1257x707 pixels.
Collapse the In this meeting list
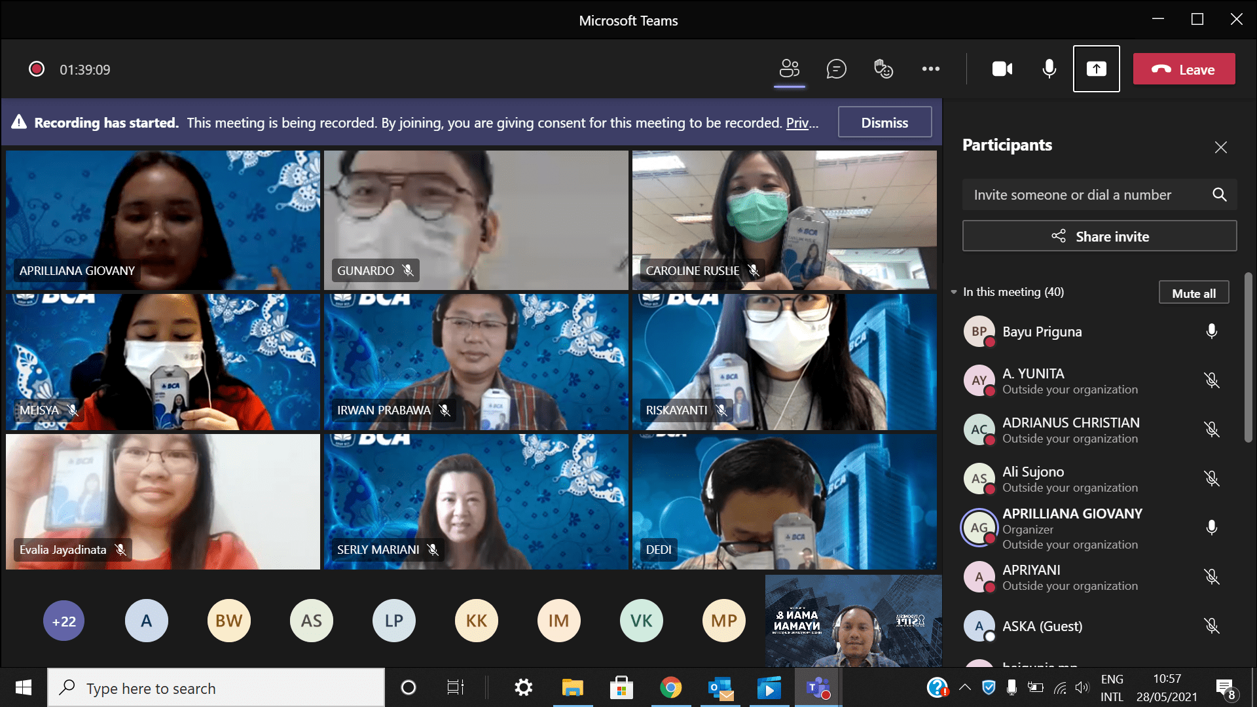(x=954, y=292)
